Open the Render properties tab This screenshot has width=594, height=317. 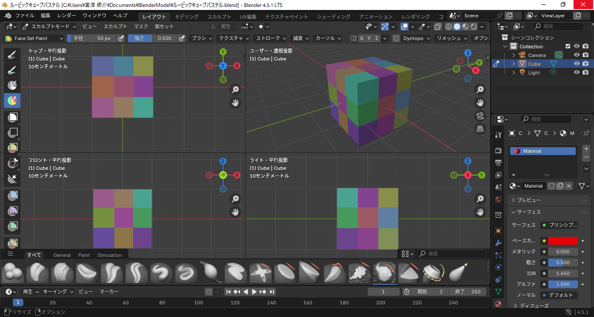(x=499, y=150)
